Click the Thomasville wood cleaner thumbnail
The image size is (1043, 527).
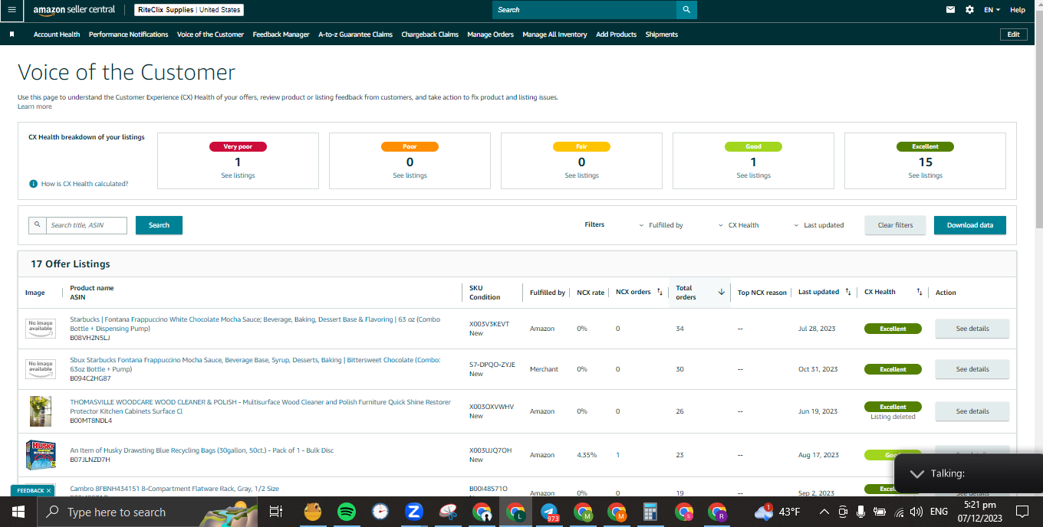coord(40,411)
